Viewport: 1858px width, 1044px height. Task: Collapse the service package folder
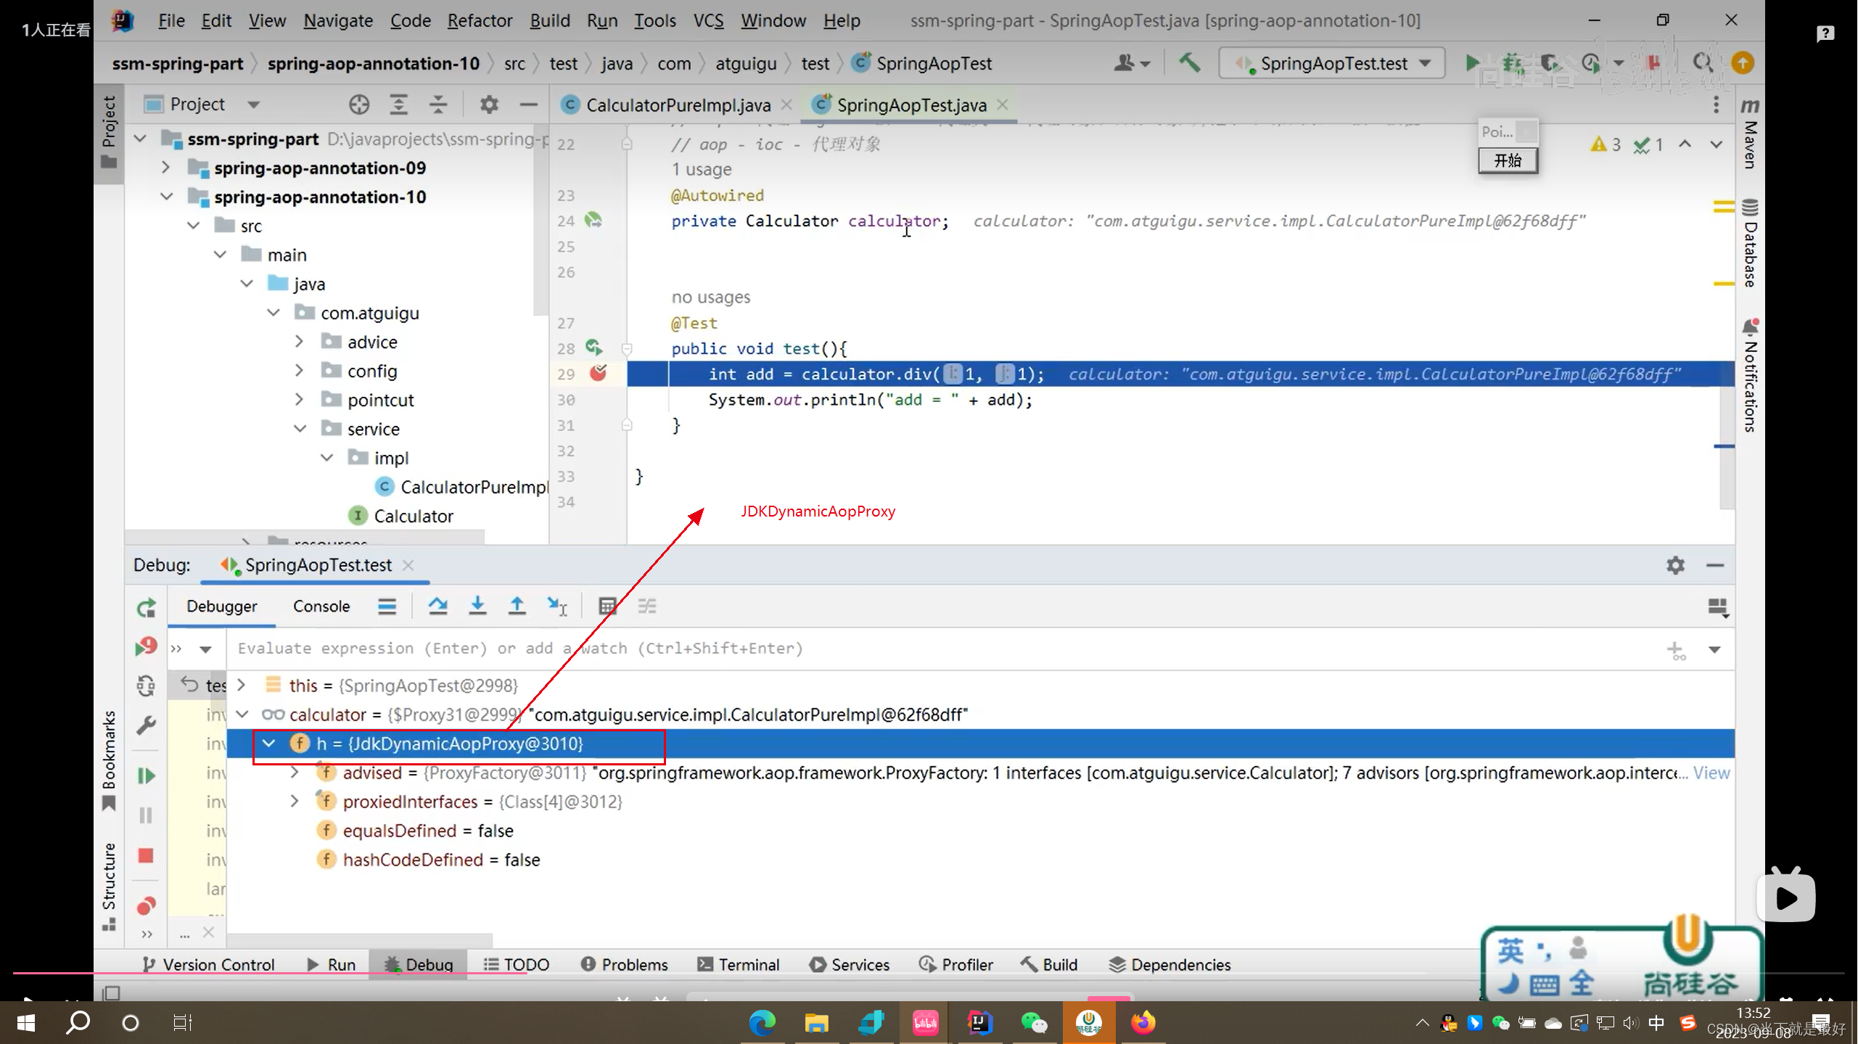[x=300, y=429]
